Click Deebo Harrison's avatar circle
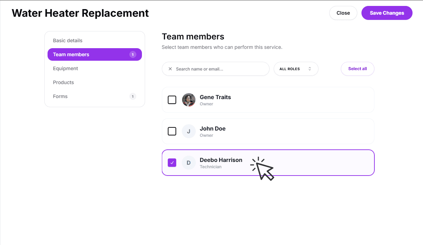This screenshot has height=245, width=423. pyautogui.click(x=188, y=163)
